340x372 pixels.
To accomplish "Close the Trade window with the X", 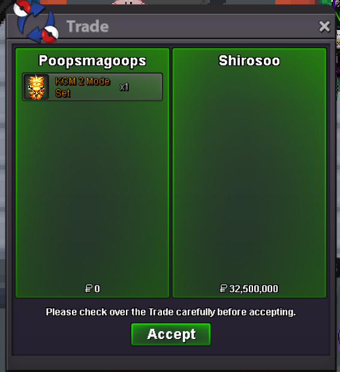I will (x=324, y=26).
